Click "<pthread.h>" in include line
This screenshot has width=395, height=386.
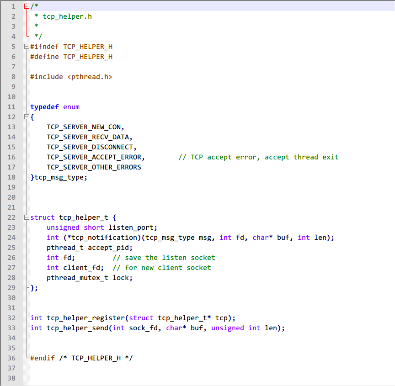[90, 77]
